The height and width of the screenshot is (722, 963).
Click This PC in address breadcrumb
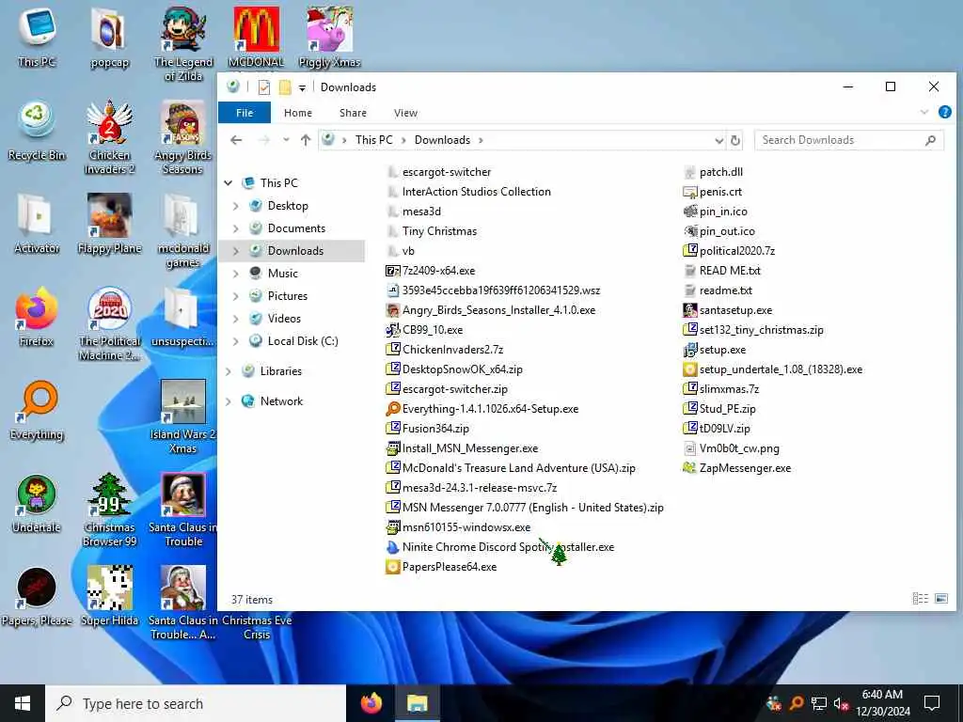373,140
